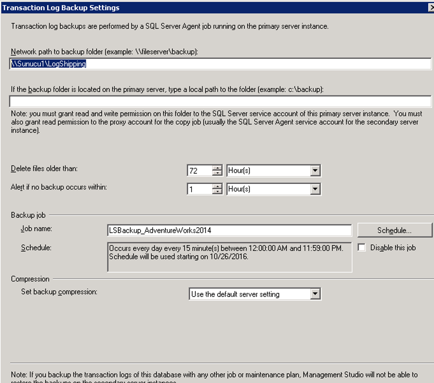Click the 'Compression' group heading
This screenshot has height=383, width=434.
pyautogui.click(x=30, y=279)
